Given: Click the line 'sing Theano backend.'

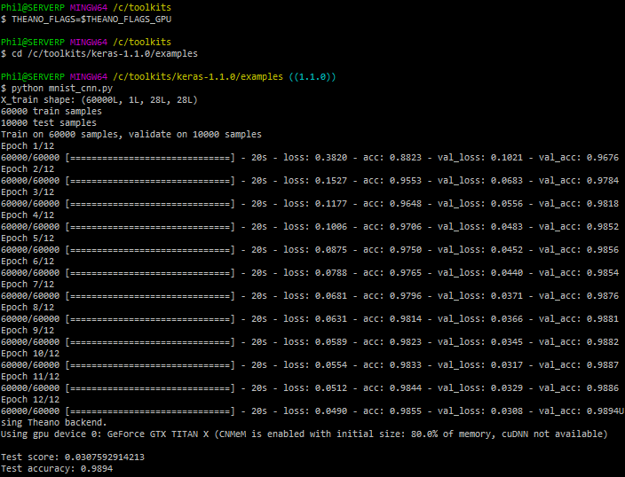Looking at the screenshot, I should [x=54, y=423].
